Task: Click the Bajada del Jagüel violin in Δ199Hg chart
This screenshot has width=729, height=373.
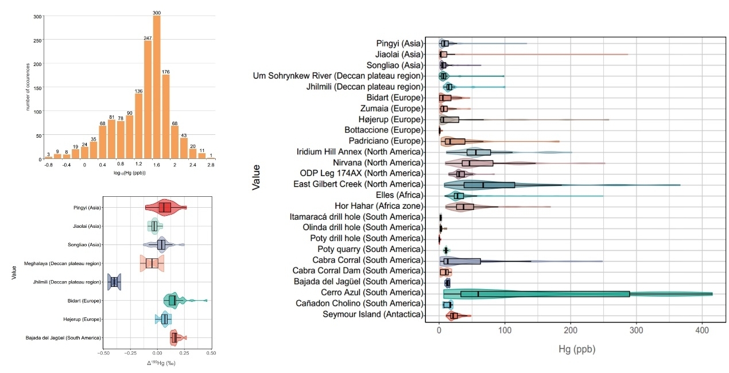Action: (x=175, y=338)
